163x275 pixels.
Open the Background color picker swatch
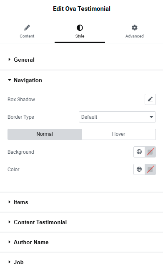point(150,152)
